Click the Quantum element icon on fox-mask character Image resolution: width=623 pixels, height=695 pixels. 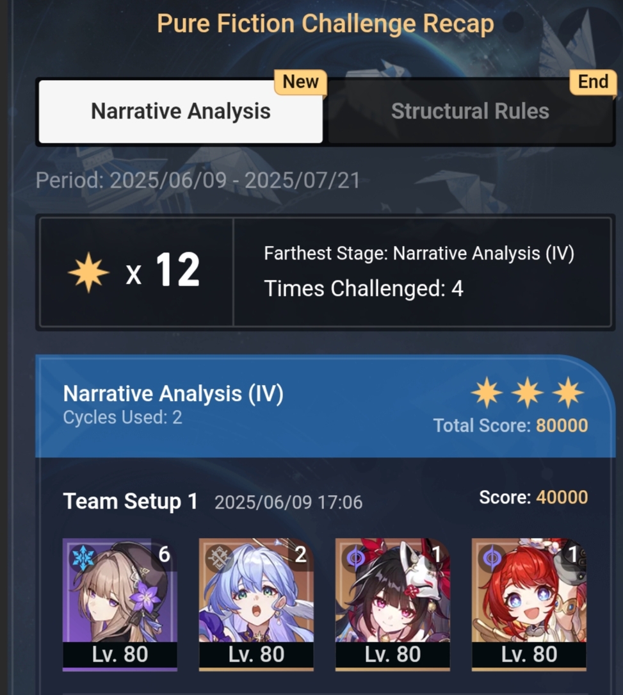click(355, 558)
